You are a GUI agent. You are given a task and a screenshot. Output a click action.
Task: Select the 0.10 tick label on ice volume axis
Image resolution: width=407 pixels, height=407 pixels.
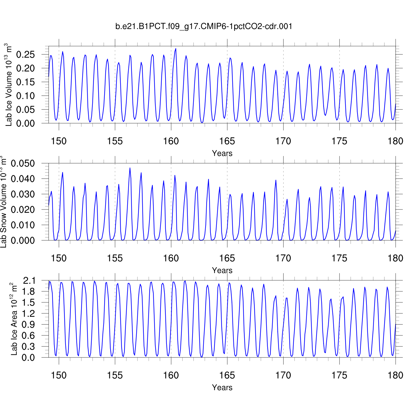click(26, 96)
